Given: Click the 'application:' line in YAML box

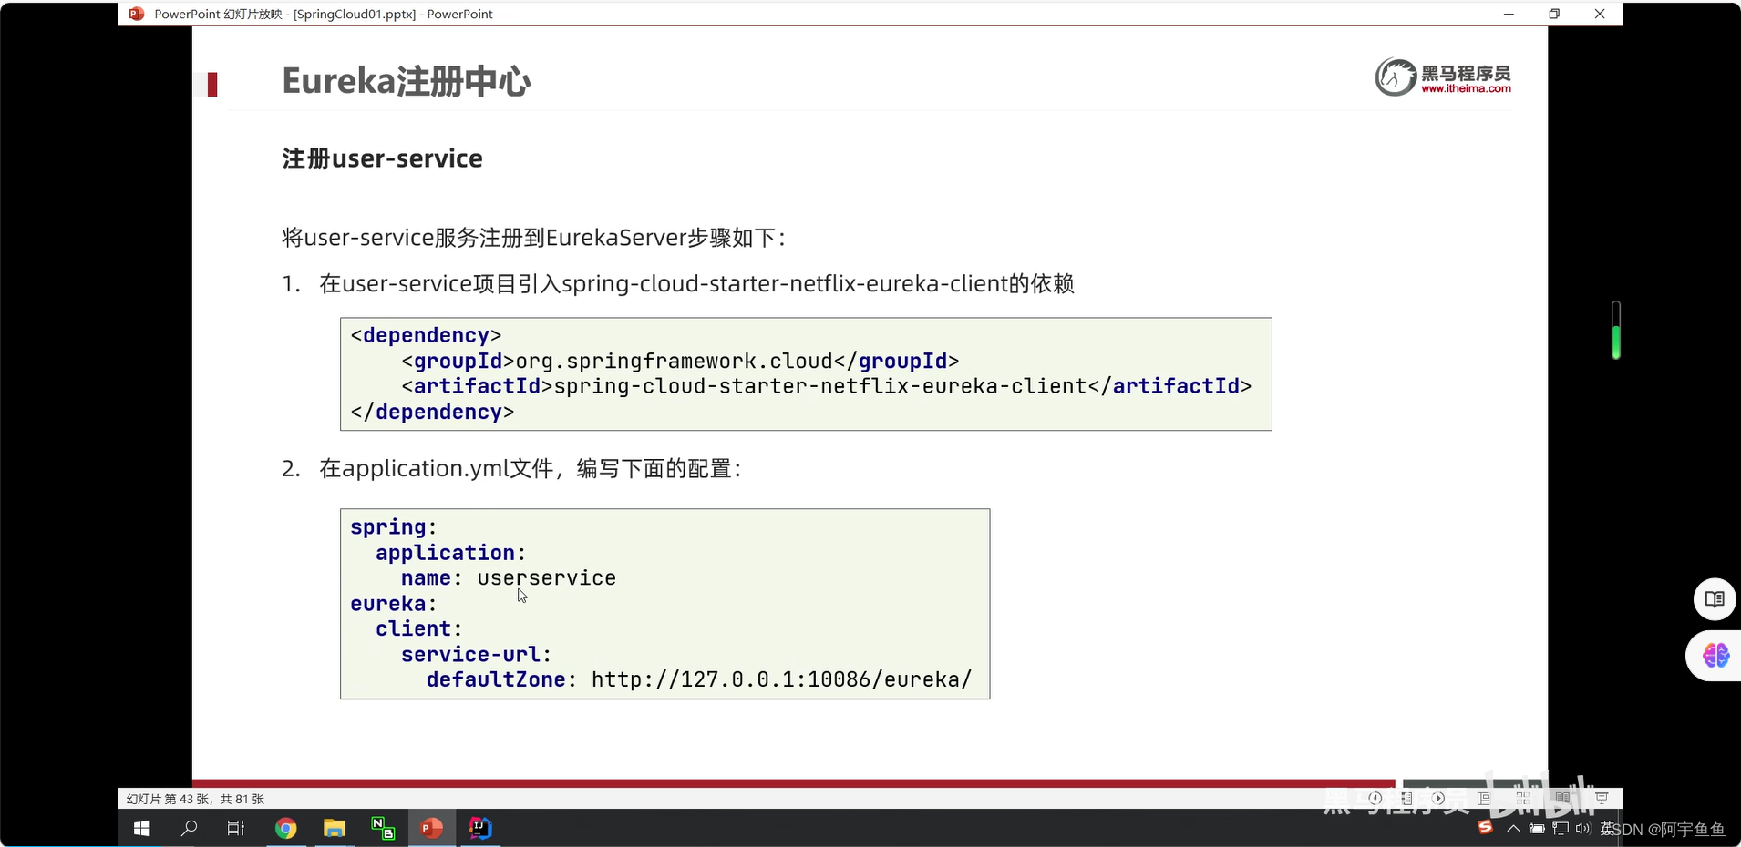Looking at the screenshot, I should click(451, 553).
